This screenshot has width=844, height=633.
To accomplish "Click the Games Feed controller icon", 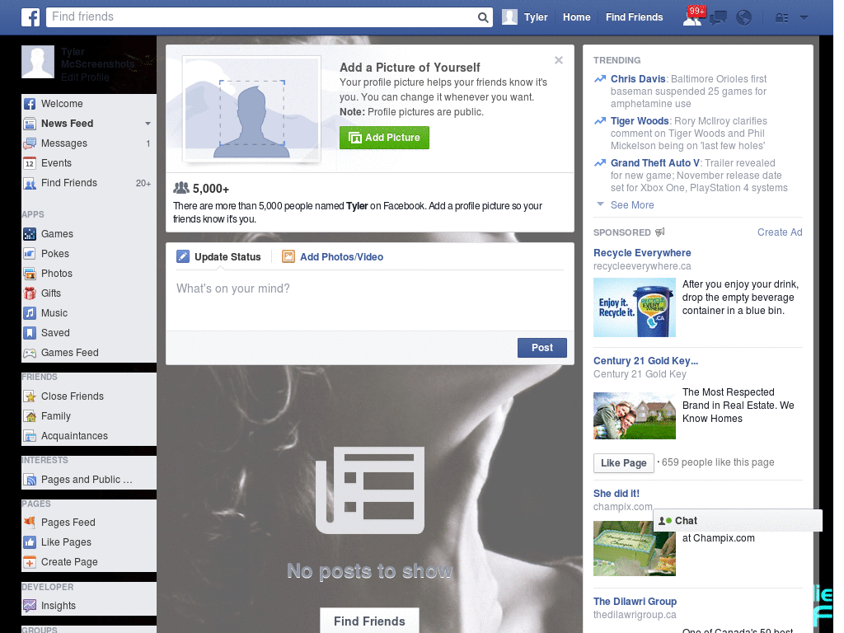I will pyautogui.click(x=30, y=353).
